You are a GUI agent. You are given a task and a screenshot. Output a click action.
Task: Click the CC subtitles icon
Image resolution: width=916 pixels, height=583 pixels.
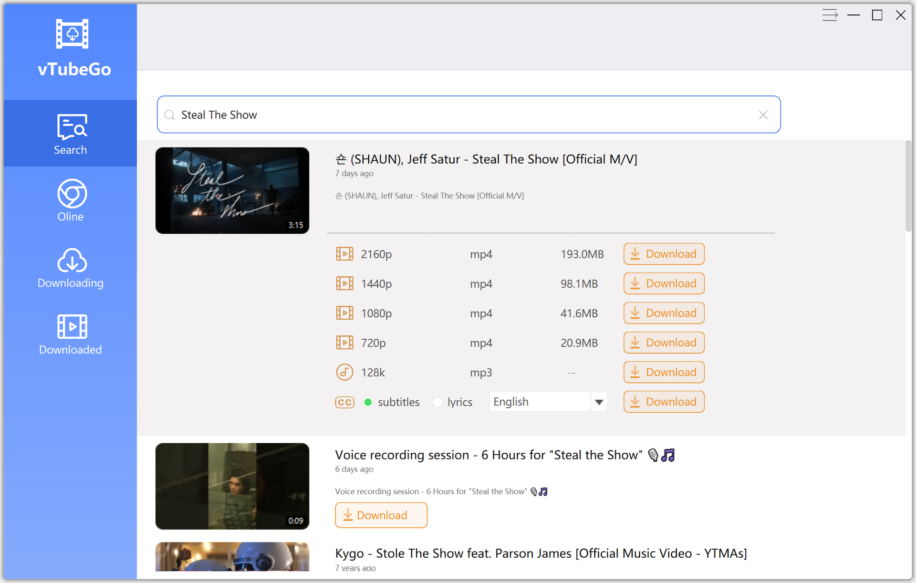click(x=344, y=402)
